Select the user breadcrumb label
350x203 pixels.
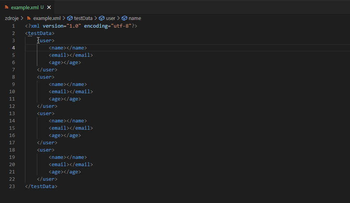111,18
